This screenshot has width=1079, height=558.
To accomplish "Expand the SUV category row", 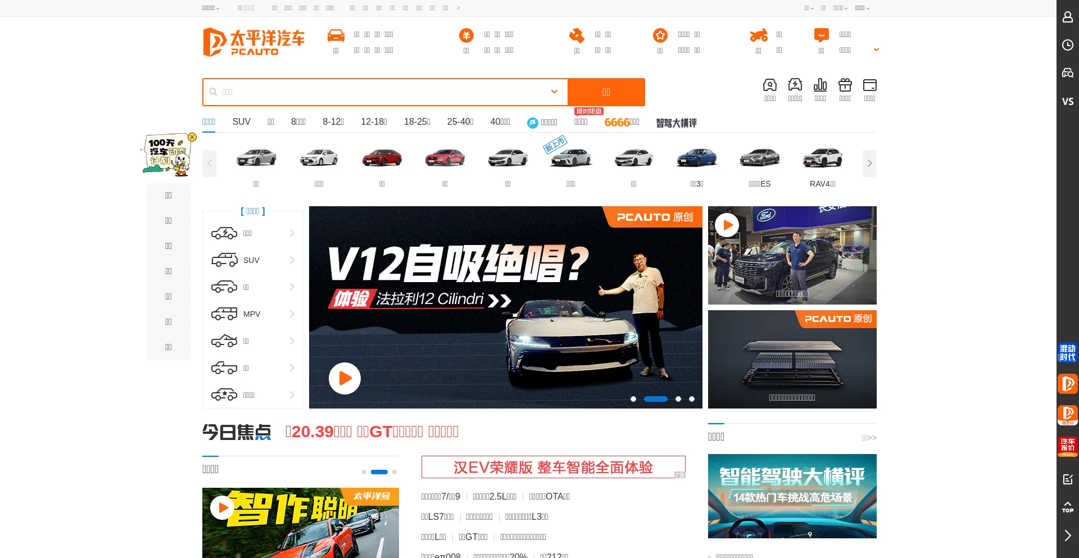I will (253, 260).
